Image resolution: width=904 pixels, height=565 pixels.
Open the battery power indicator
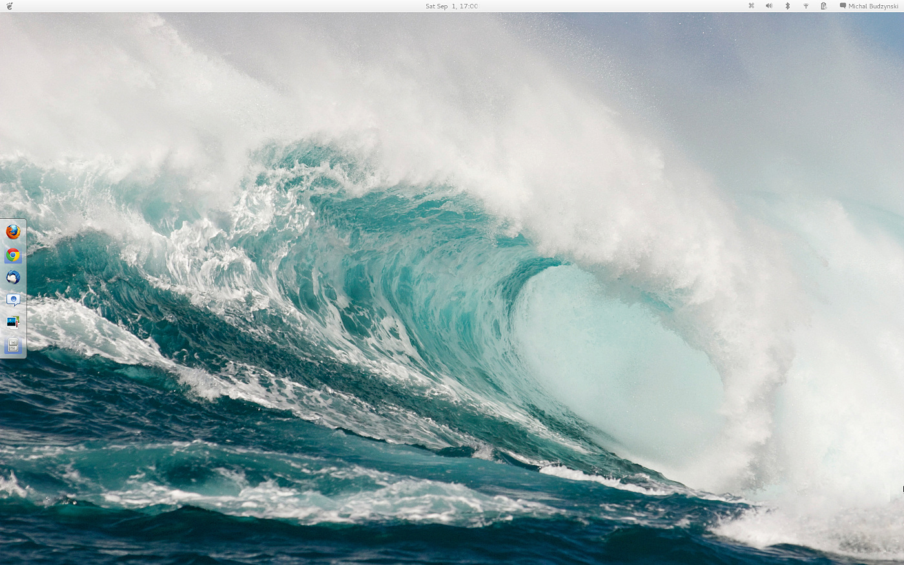(823, 6)
